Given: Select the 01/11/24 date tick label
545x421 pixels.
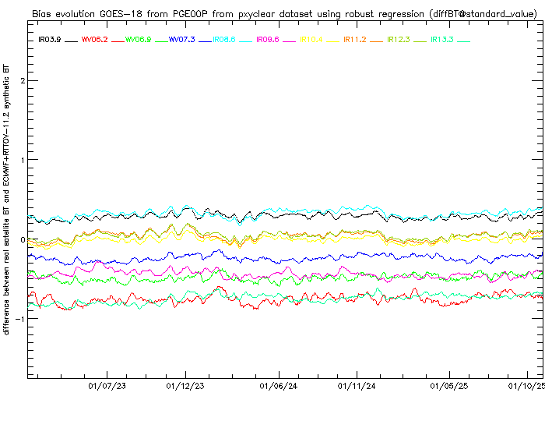Looking at the screenshot, I should point(357,385).
